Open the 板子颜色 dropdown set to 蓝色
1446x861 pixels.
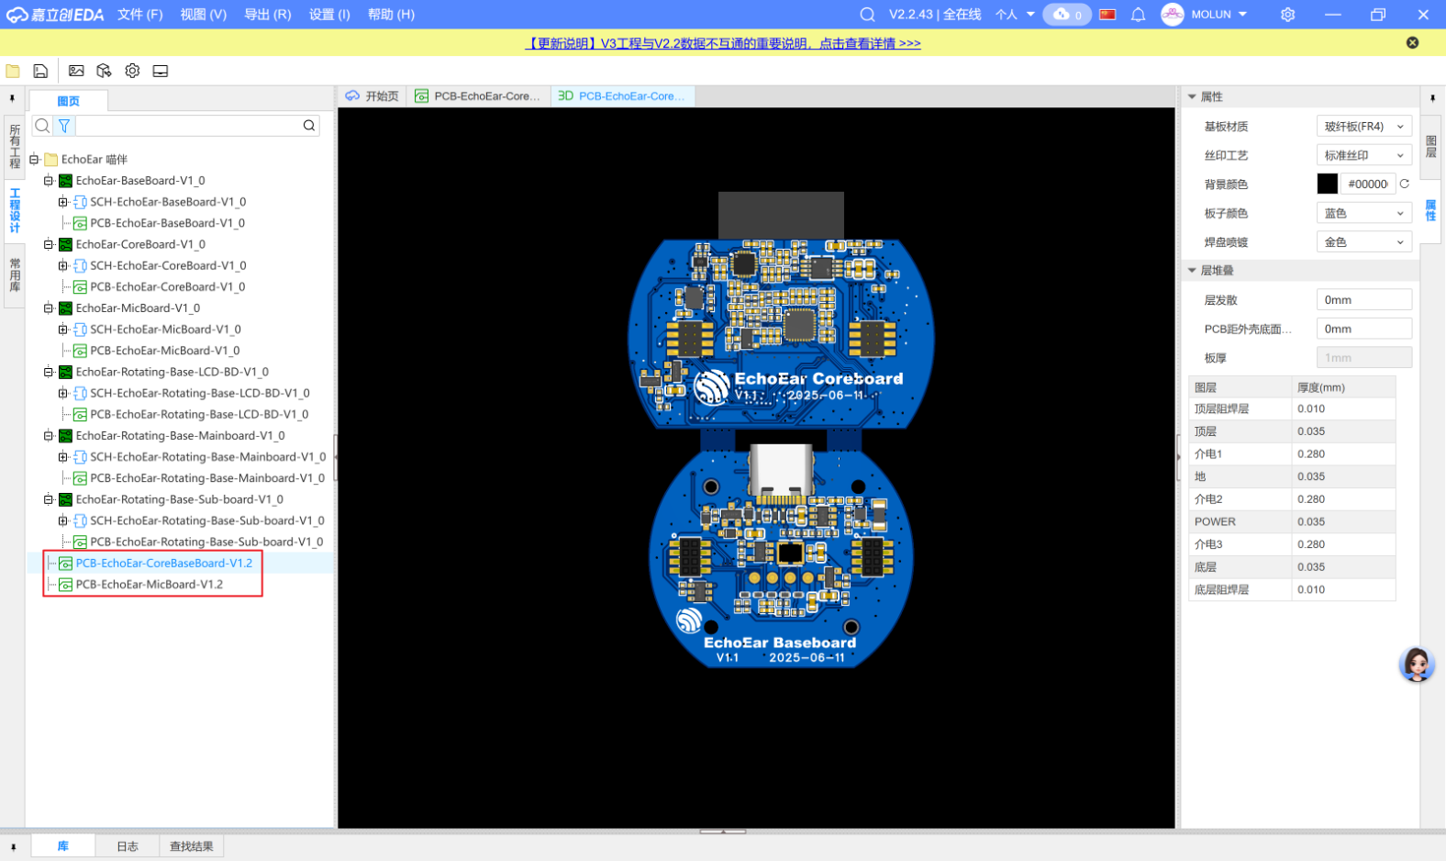point(1363,213)
